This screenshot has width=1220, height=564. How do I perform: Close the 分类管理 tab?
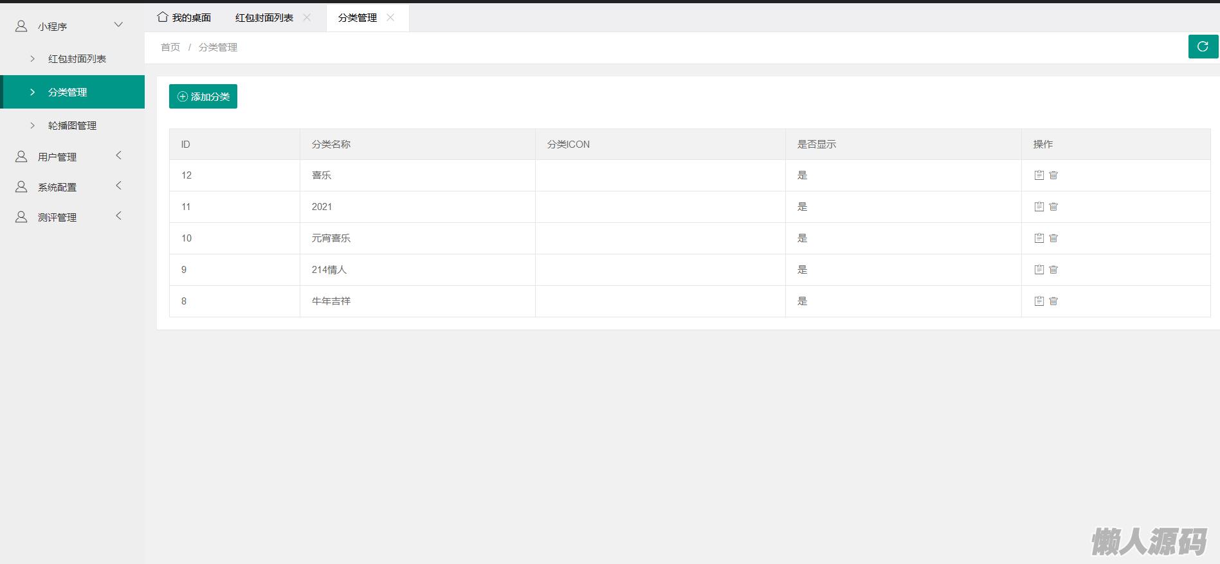click(x=390, y=18)
